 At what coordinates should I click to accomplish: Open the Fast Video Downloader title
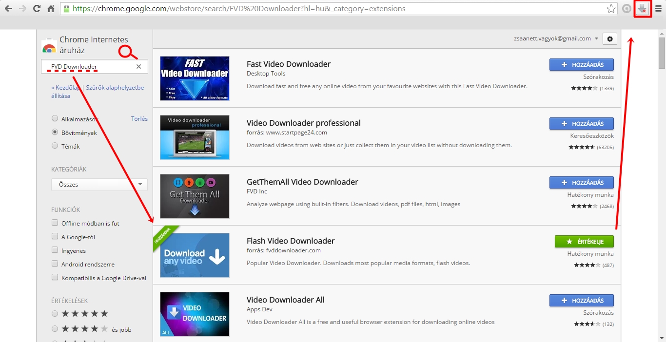(289, 64)
